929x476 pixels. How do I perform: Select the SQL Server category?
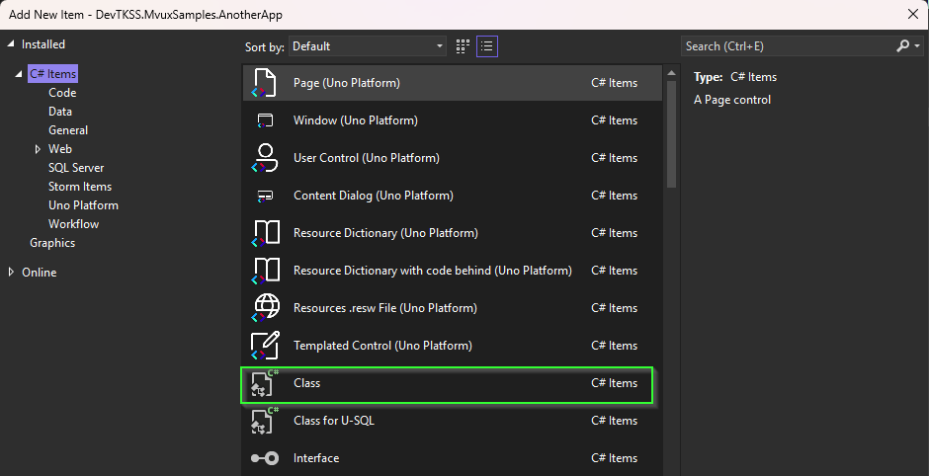76,168
